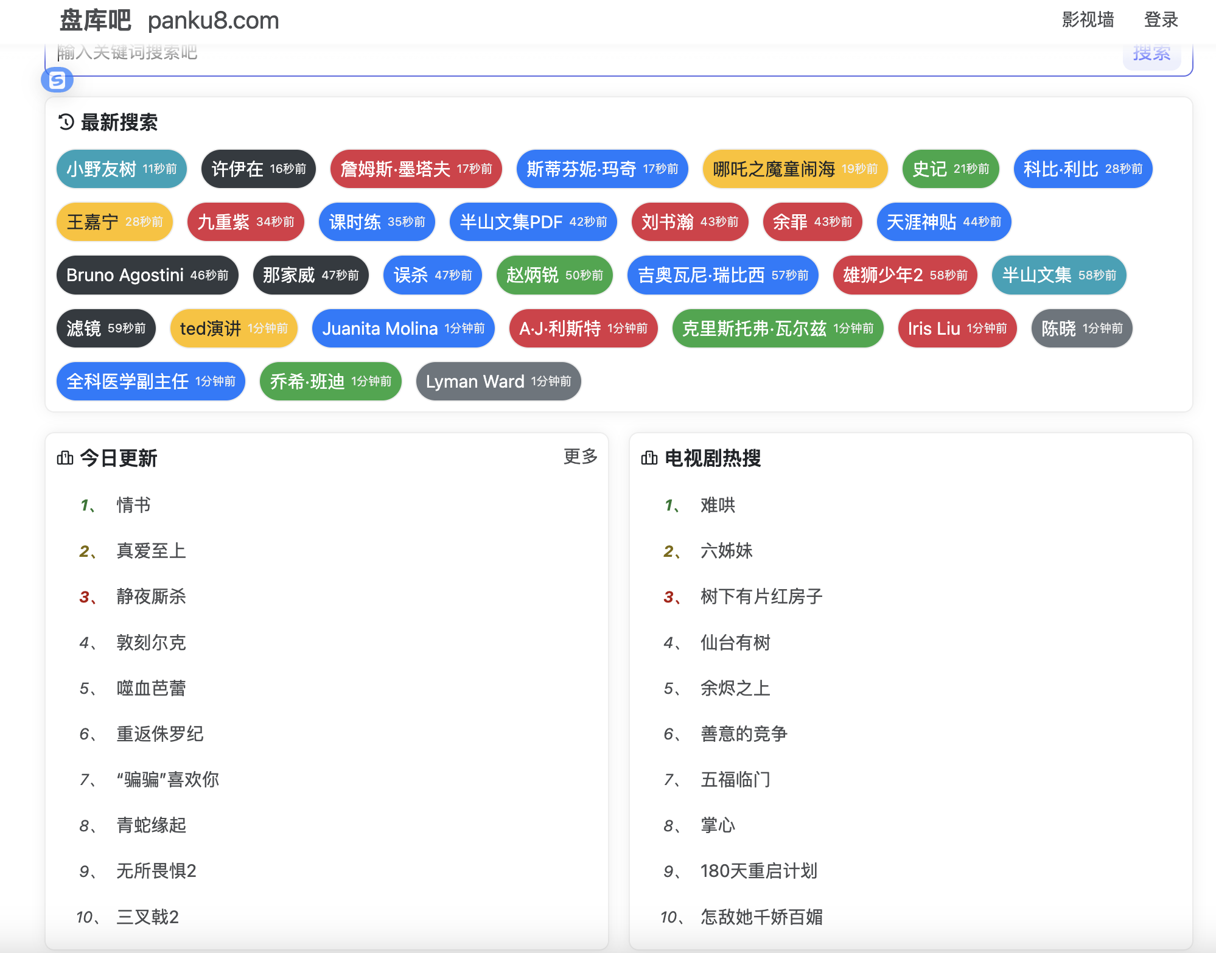Select the 王嘉宁 search tag
This screenshot has height=953, width=1216.
115,222
